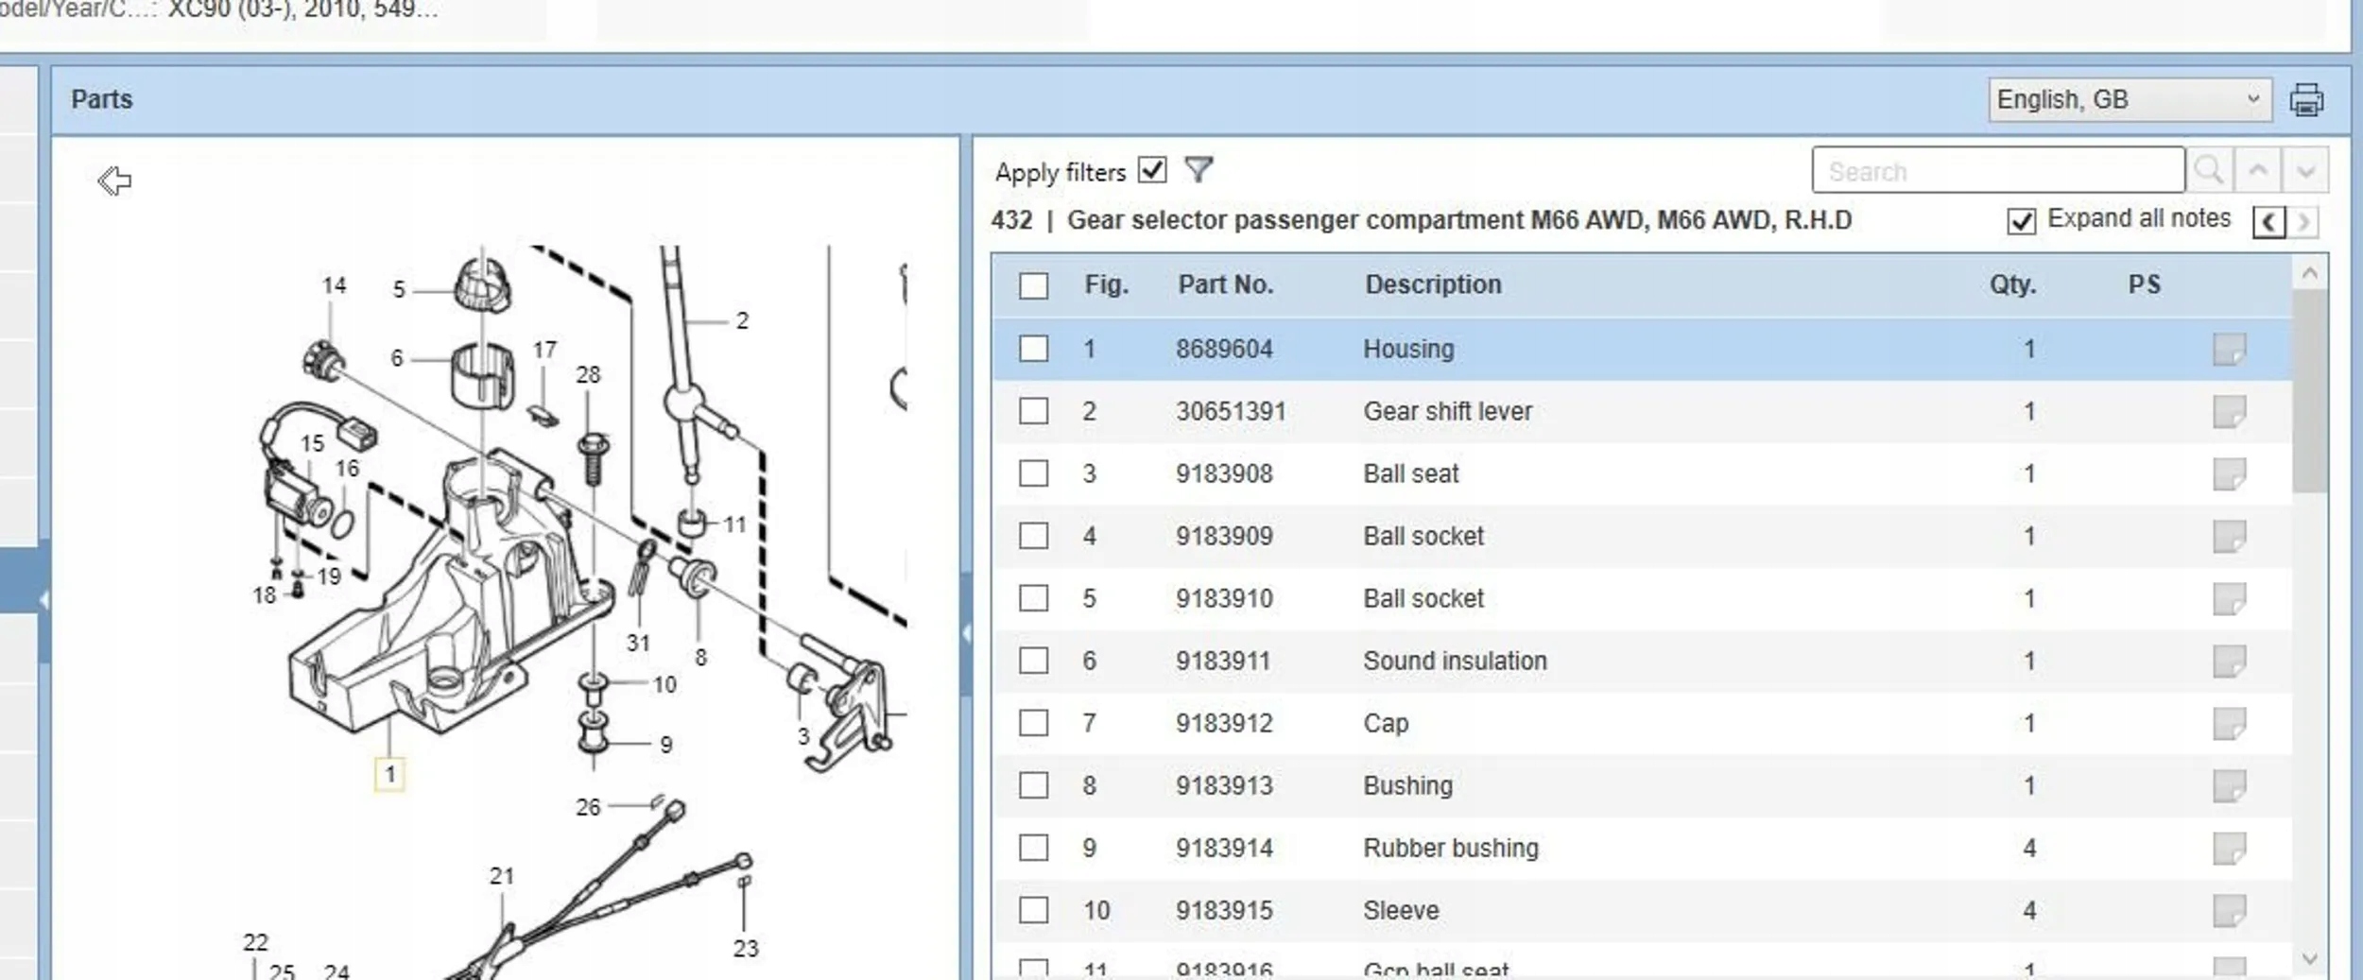The width and height of the screenshot is (2363, 980).
Task: Click the parts Search input field
Action: (x=1998, y=170)
